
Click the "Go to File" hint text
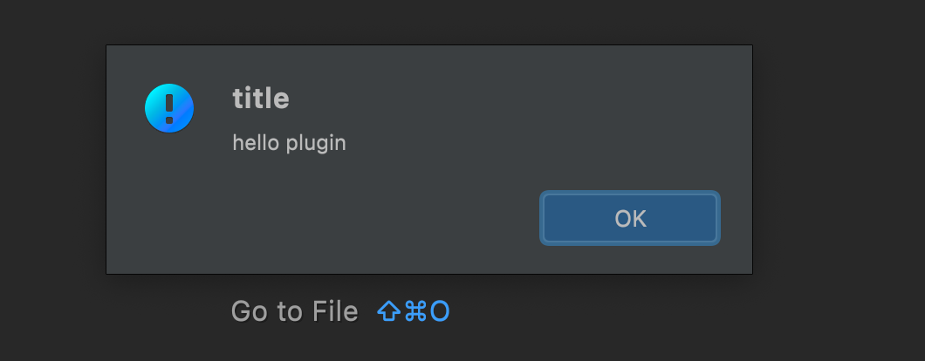294,311
